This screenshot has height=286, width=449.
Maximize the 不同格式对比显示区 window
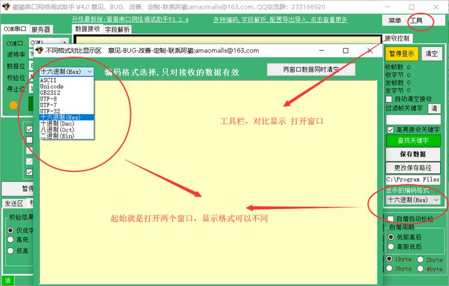(x=346, y=51)
